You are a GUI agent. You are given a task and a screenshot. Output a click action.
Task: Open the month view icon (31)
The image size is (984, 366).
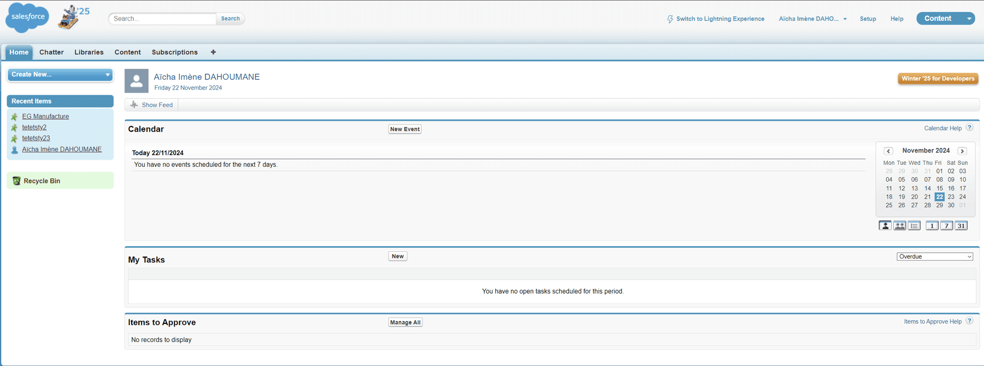[x=961, y=226]
